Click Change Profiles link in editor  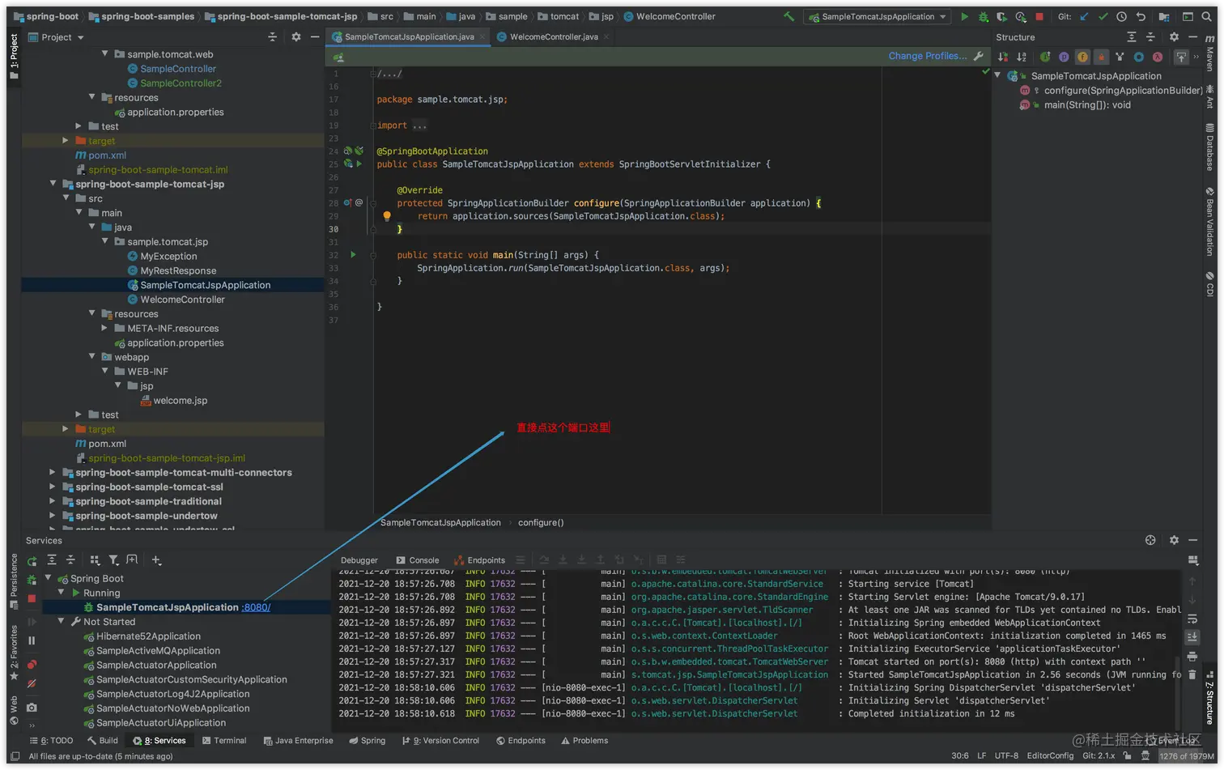[927, 56]
